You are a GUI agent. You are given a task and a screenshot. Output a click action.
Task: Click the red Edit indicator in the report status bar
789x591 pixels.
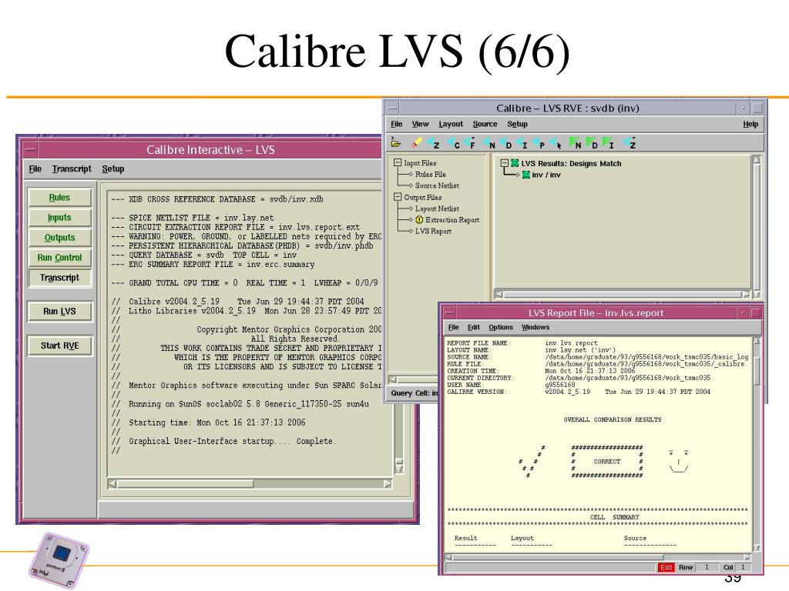pyautogui.click(x=666, y=567)
